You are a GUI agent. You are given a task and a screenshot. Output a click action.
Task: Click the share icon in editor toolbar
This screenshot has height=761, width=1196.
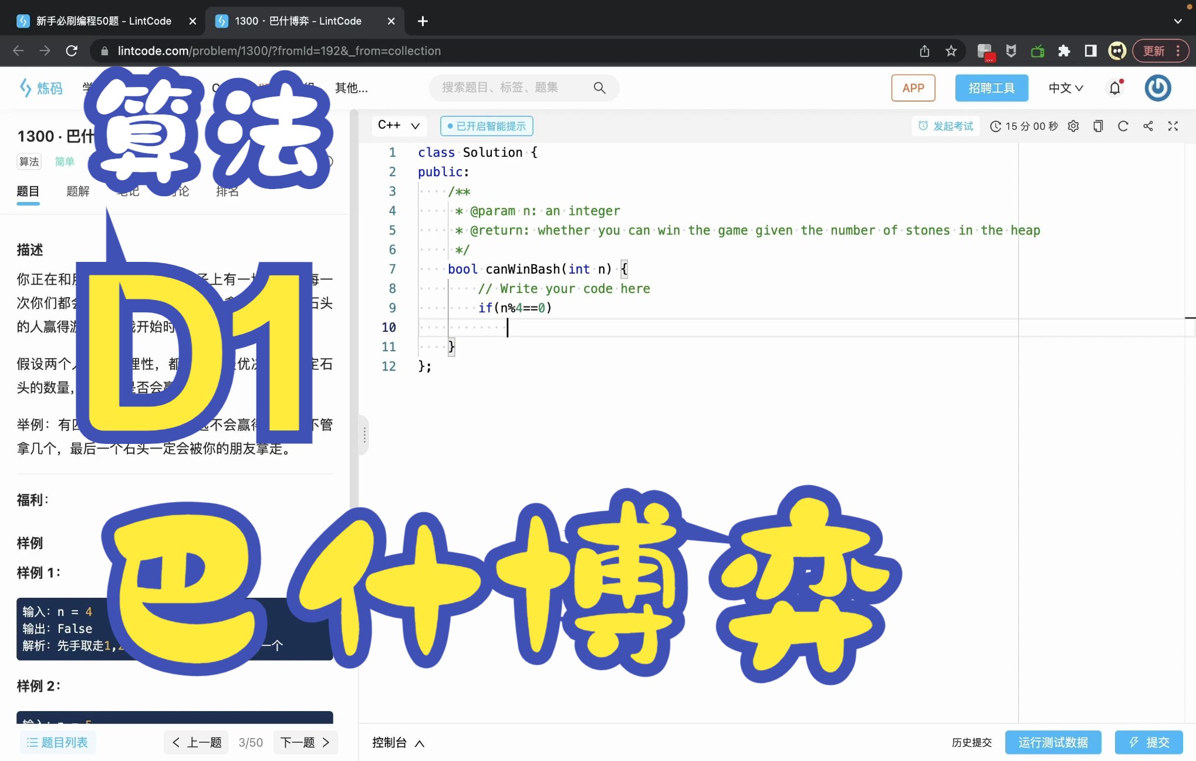[x=1148, y=126]
